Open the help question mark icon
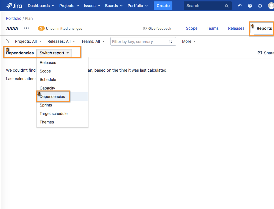The height and width of the screenshot is (209, 274). 250,6
